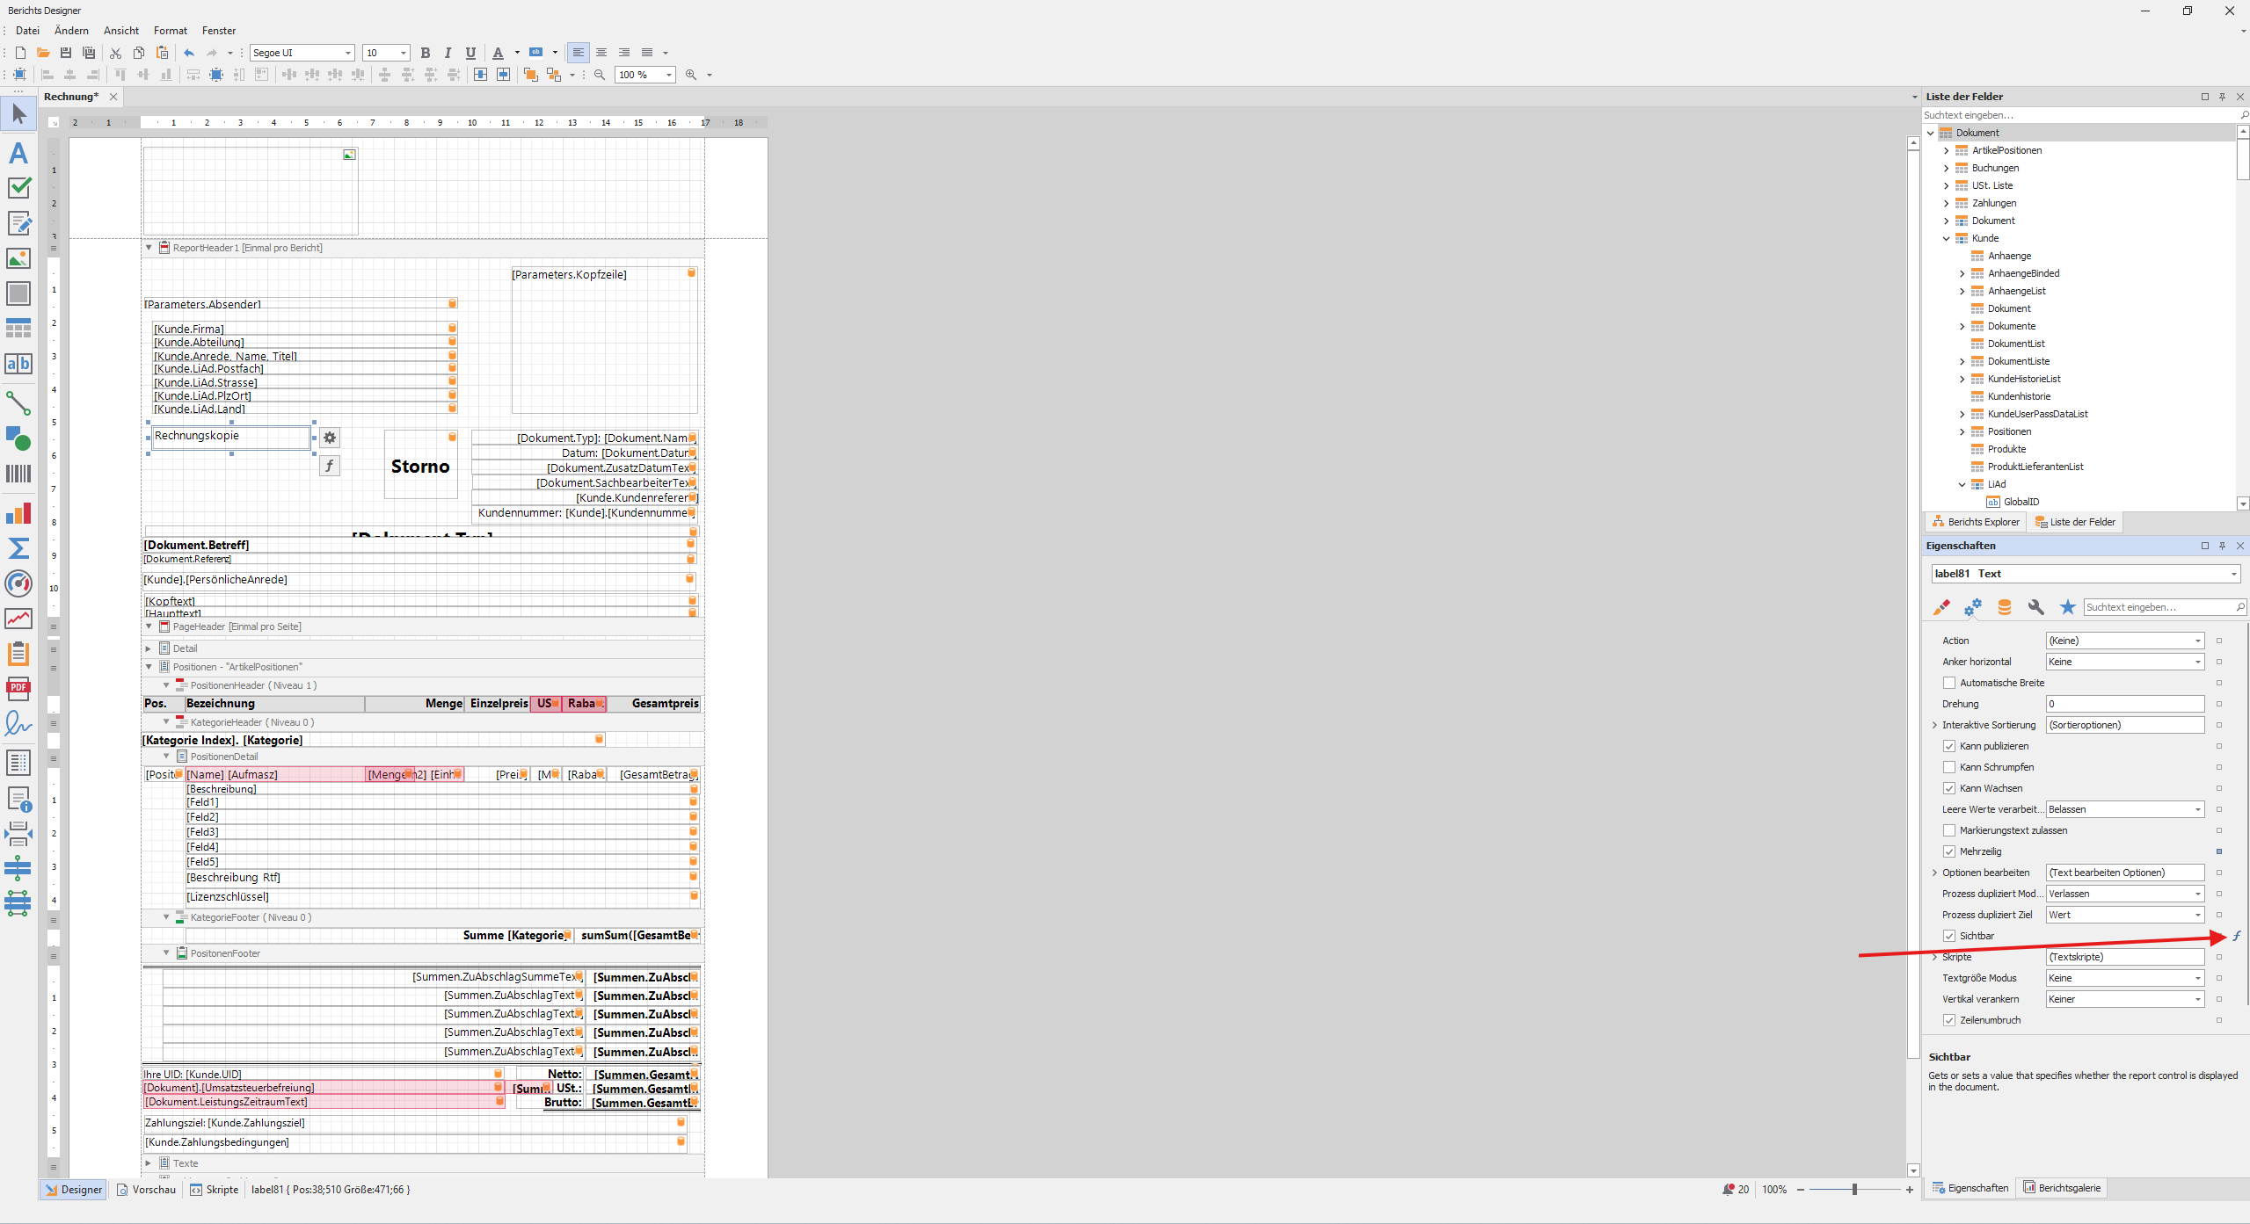Click the Save icon in toolbar
This screenshot has width=2250, height=1224.
pos(65,53)
